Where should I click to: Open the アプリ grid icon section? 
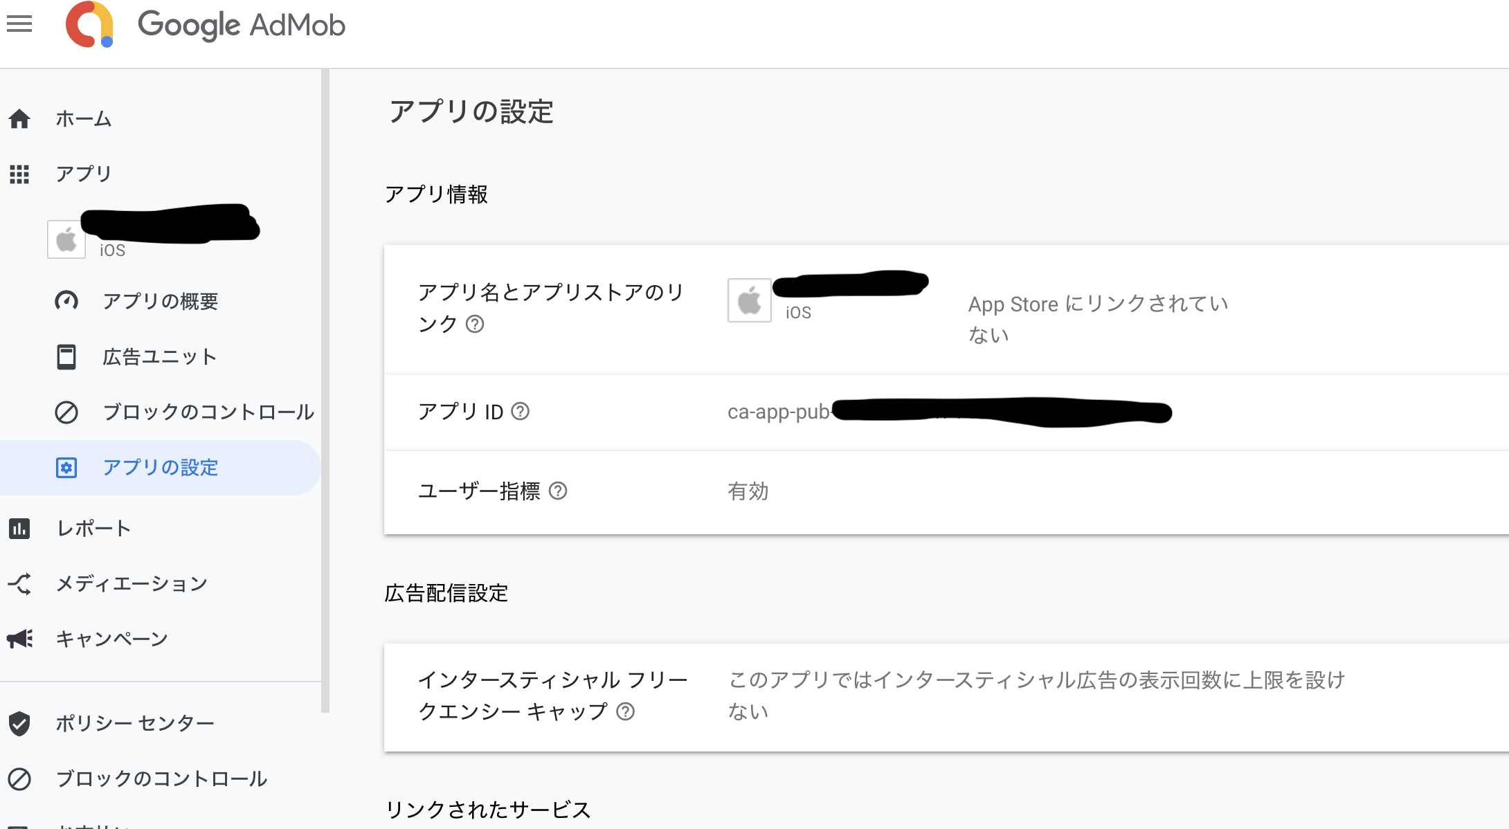19,174
